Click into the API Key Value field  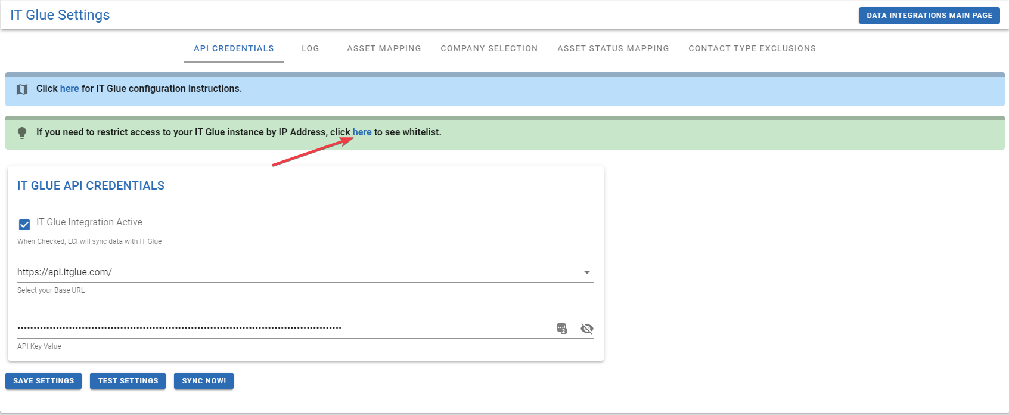[280, 328]
